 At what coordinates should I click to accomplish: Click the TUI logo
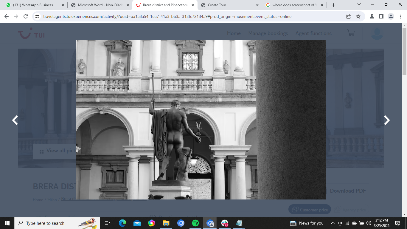(x=31, y=34)
